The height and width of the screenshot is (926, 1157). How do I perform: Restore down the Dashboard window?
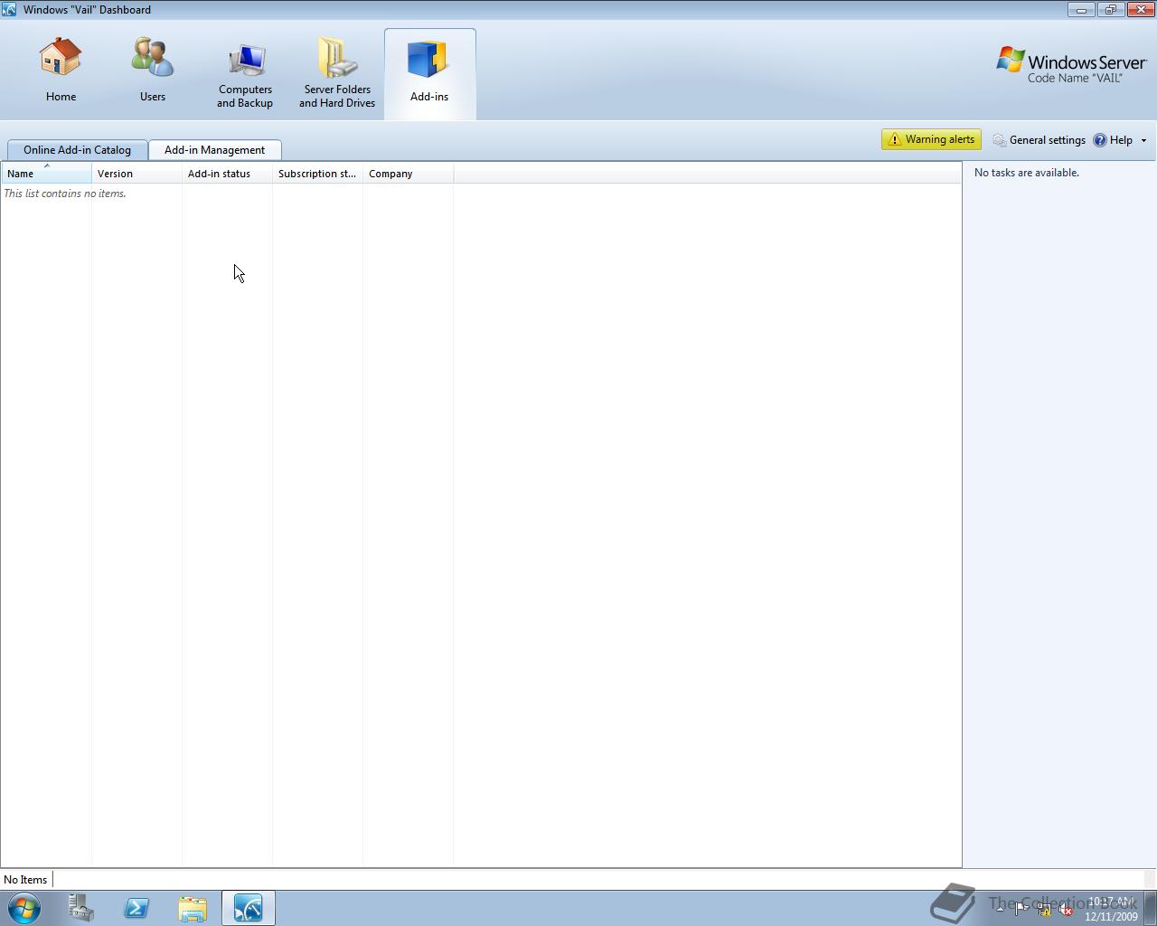click(1110, 10)
